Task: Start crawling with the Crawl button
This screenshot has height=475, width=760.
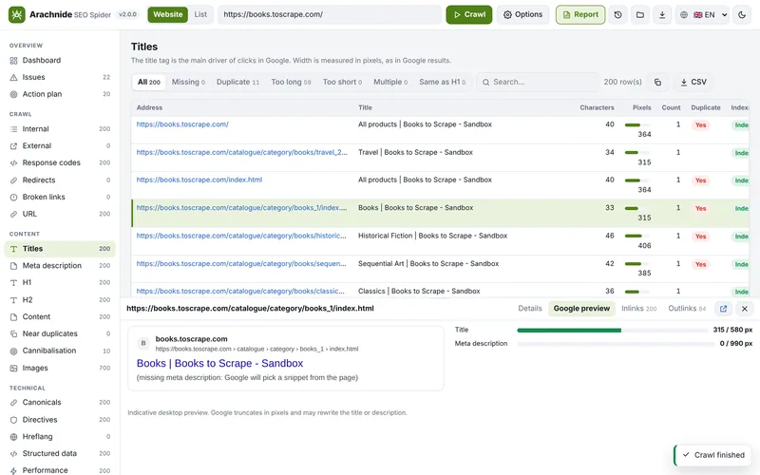Action: (469, 14)
